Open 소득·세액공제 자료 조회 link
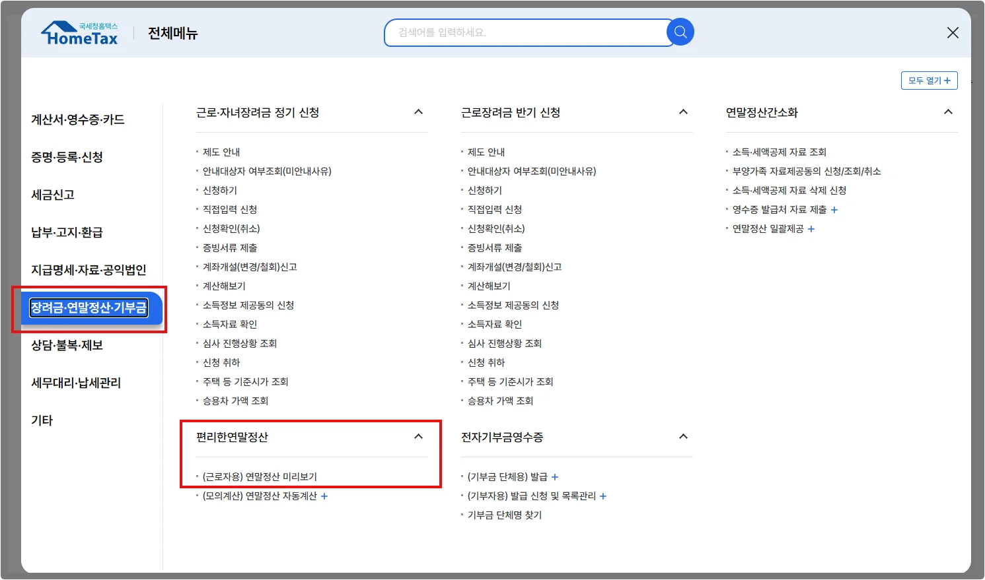 (780, 152)
